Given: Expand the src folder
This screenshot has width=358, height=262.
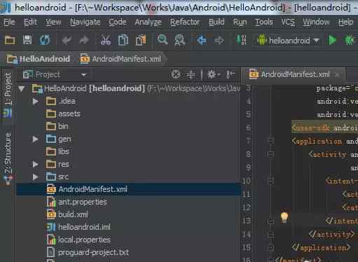Looking at the screenshot, I should [36, 177].
